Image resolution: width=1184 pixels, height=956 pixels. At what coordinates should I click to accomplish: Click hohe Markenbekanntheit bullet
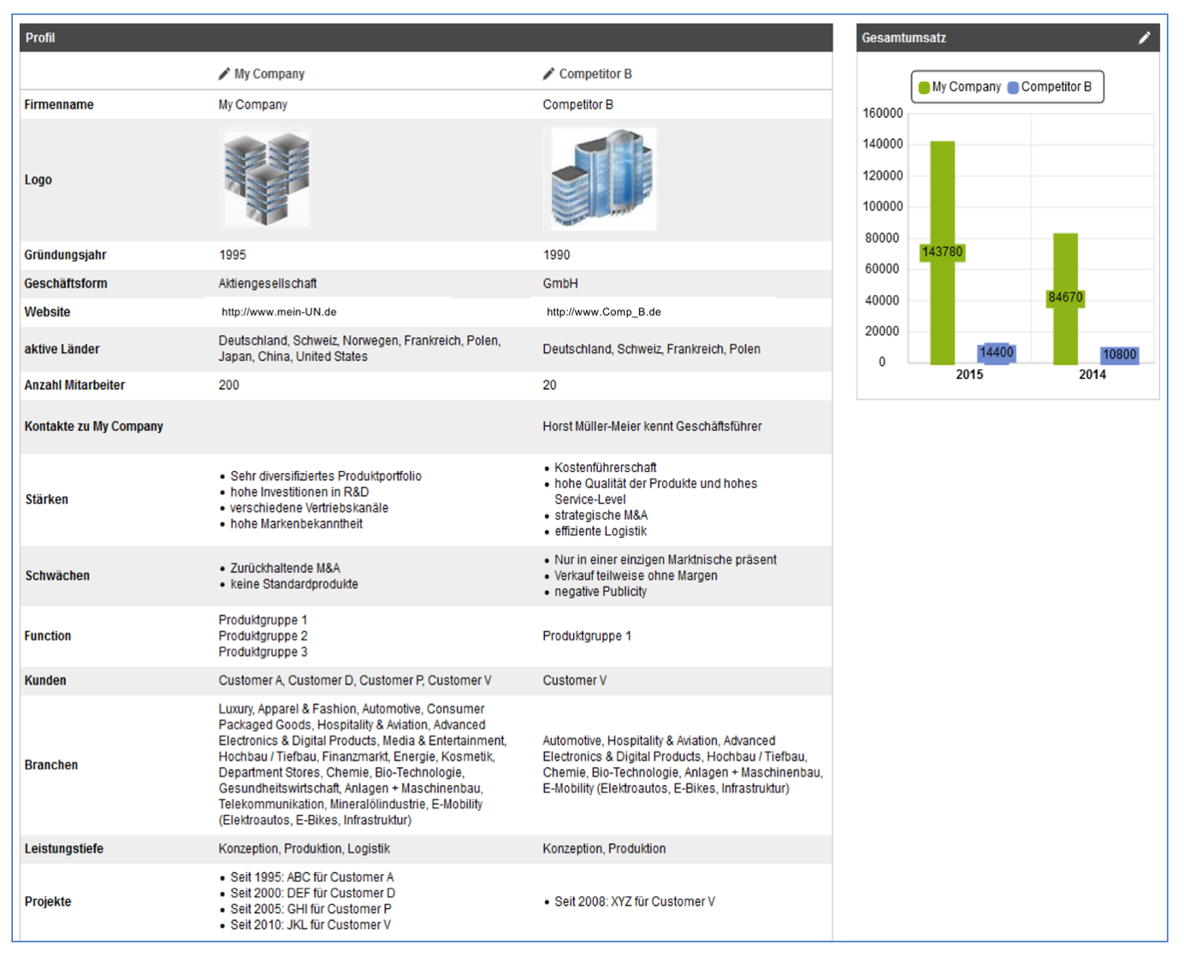296,524
